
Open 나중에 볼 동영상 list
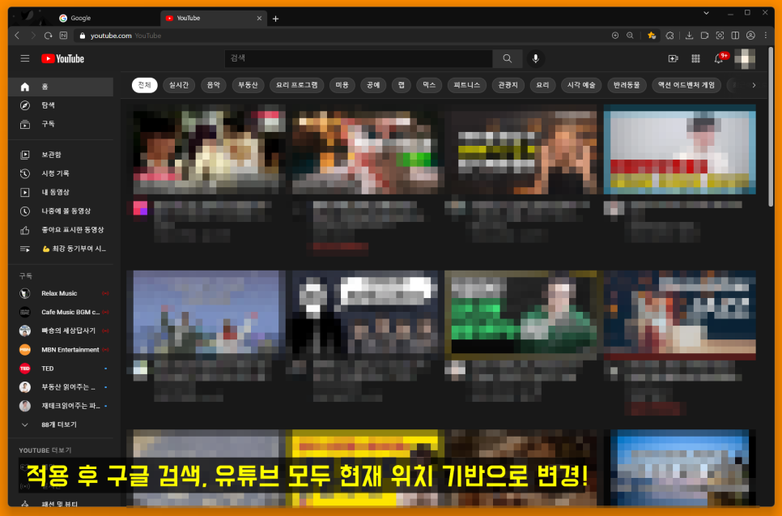coord(61,211)
